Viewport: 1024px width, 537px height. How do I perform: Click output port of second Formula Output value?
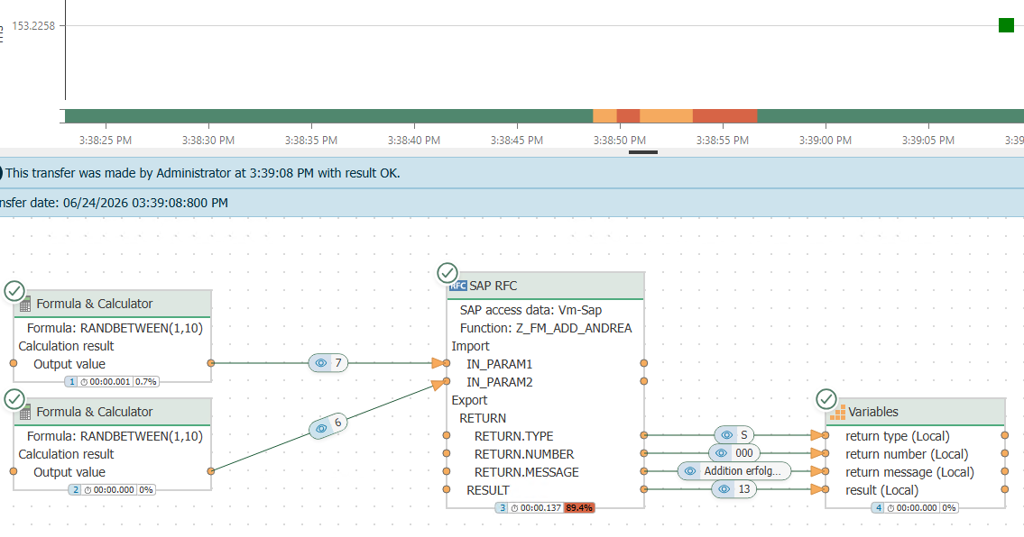[211, 471]
